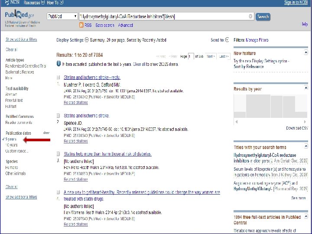This screenshot has height=234, width=312.
Task: Related citations for Muntner P article
Action: pos(75,102)
